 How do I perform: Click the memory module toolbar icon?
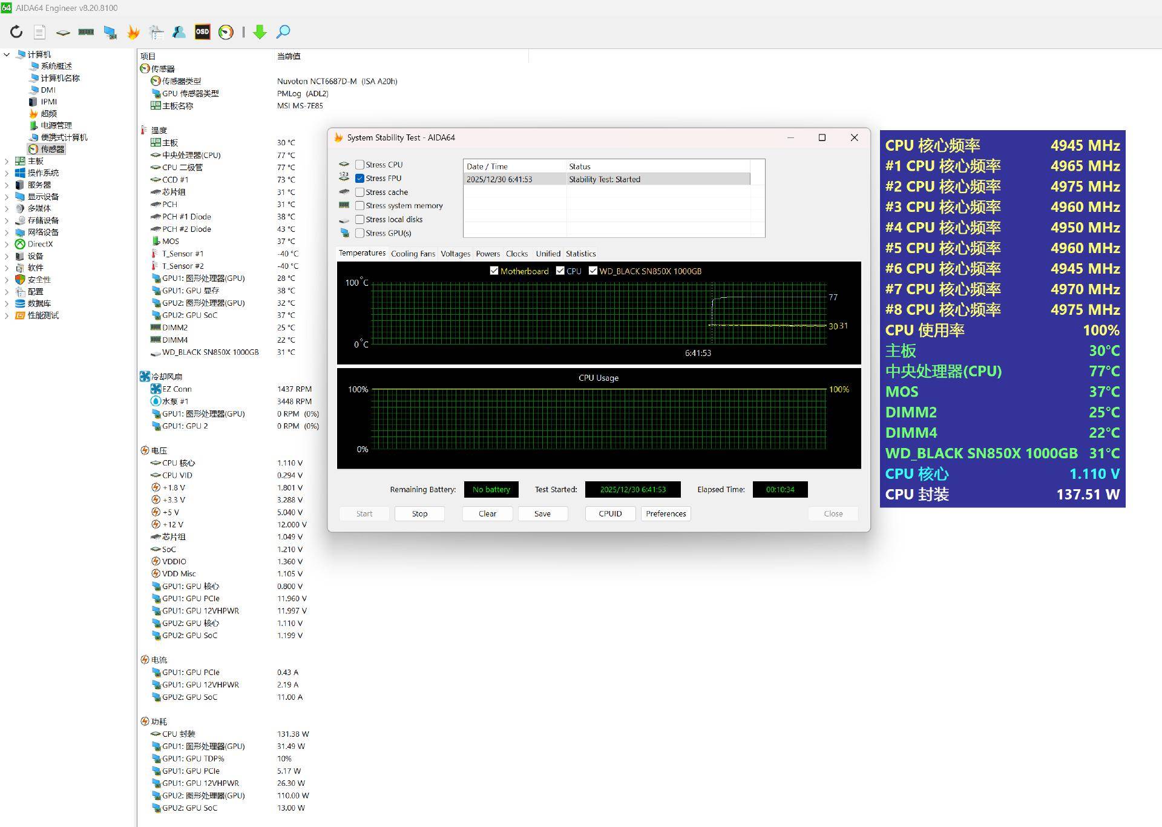86,32
